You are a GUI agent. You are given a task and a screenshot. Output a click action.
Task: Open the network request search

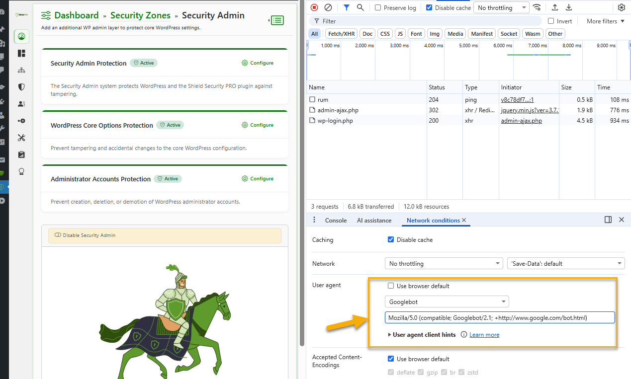360,7
